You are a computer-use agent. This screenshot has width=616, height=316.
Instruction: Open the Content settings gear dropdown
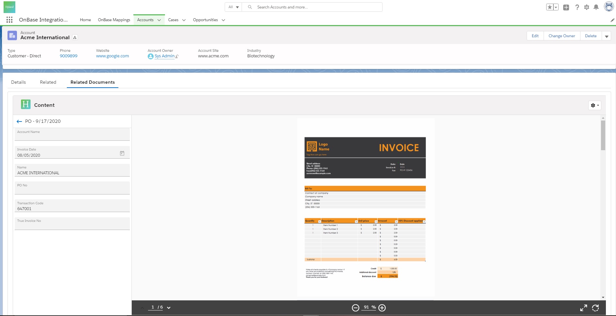click(594, 105)
